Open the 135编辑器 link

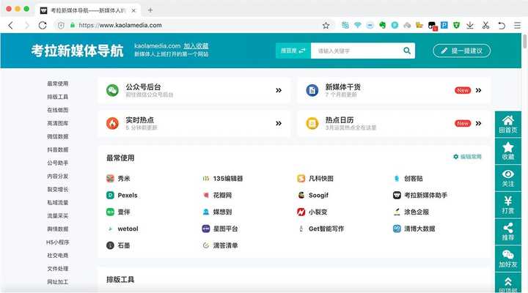(223, 179)
